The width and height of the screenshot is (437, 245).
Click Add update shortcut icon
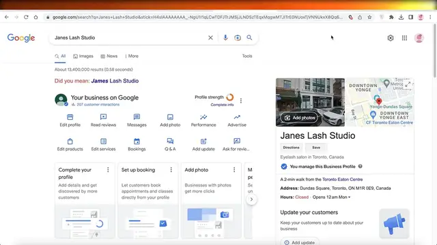[x=203, y=141]
